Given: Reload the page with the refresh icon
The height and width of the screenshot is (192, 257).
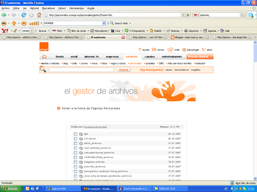Looking at the screenshot, I should click(24, 15).
